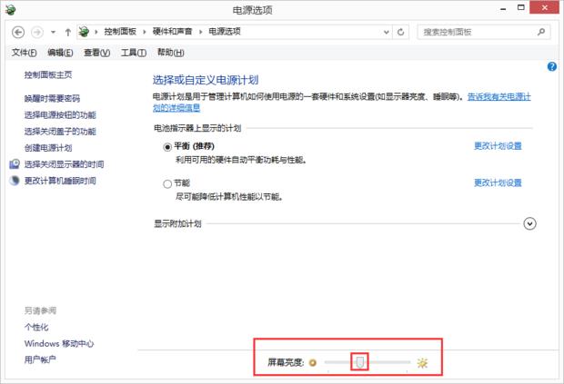
Task: Go back with the Back arrow button
Action: [x=18, y=33]
